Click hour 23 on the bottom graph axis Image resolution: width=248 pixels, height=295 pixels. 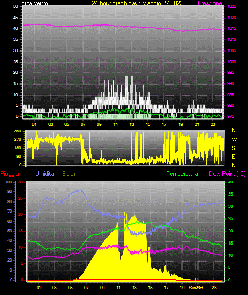click(x=214, y=288)
